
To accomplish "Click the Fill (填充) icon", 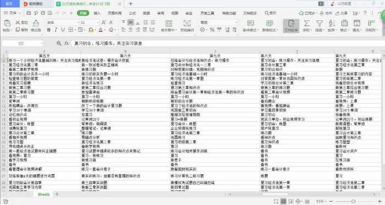I will pyautogui.click(x=357, y=23).
